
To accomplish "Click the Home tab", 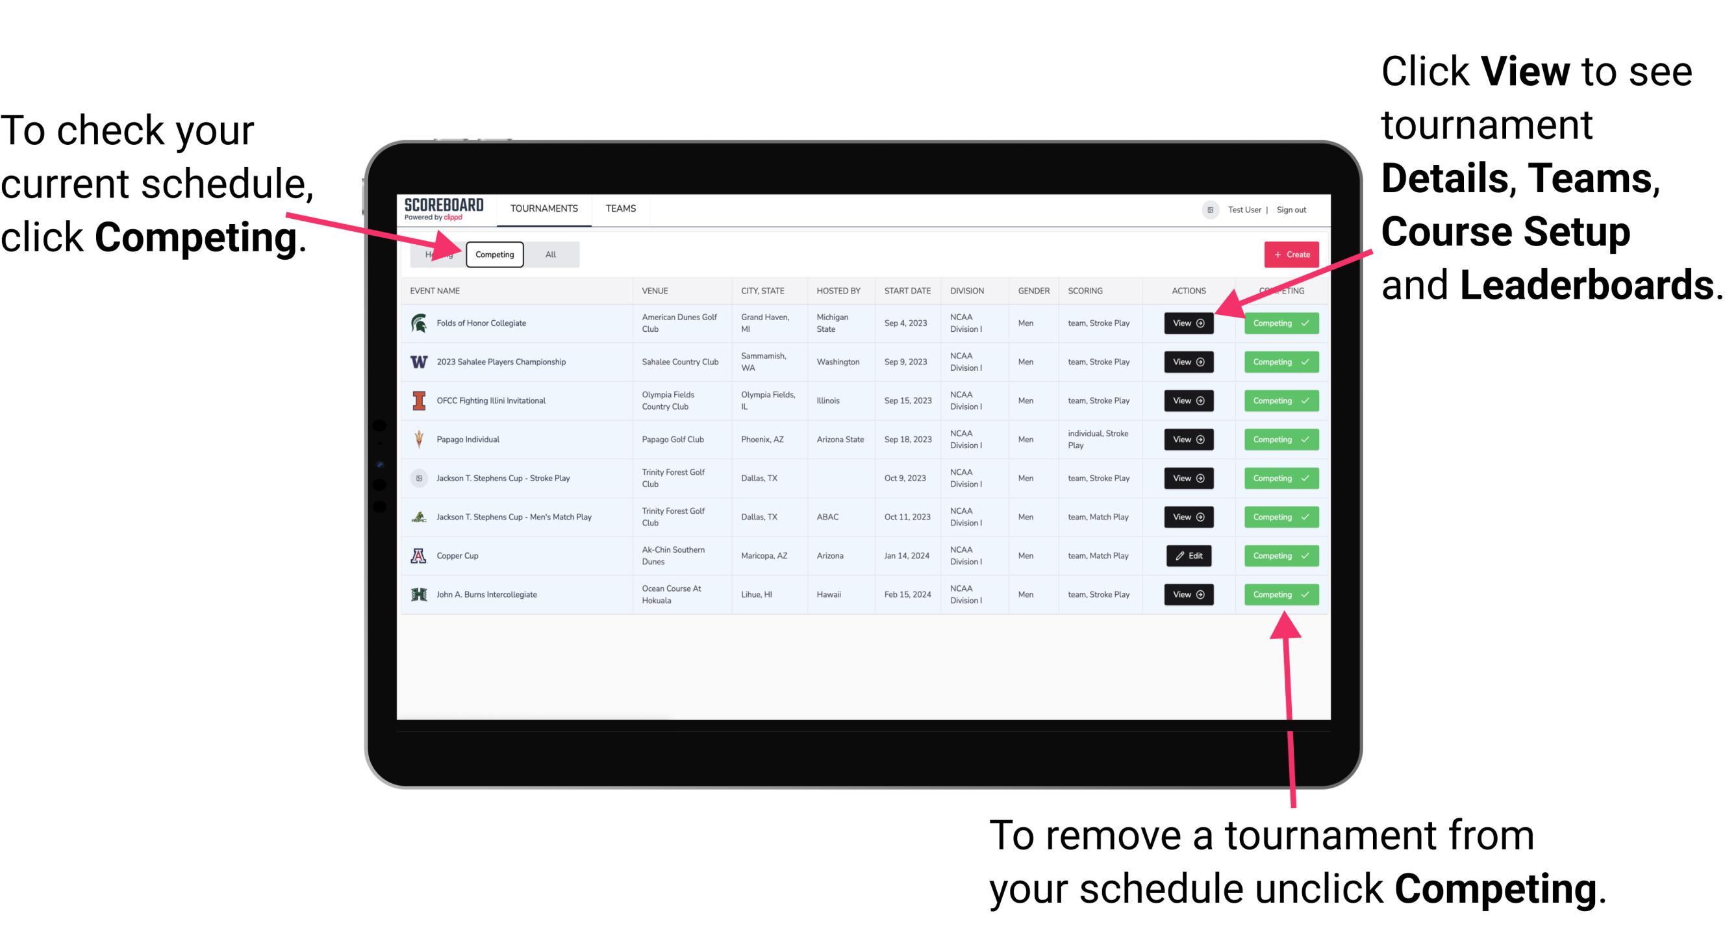I will coord(436,254).
